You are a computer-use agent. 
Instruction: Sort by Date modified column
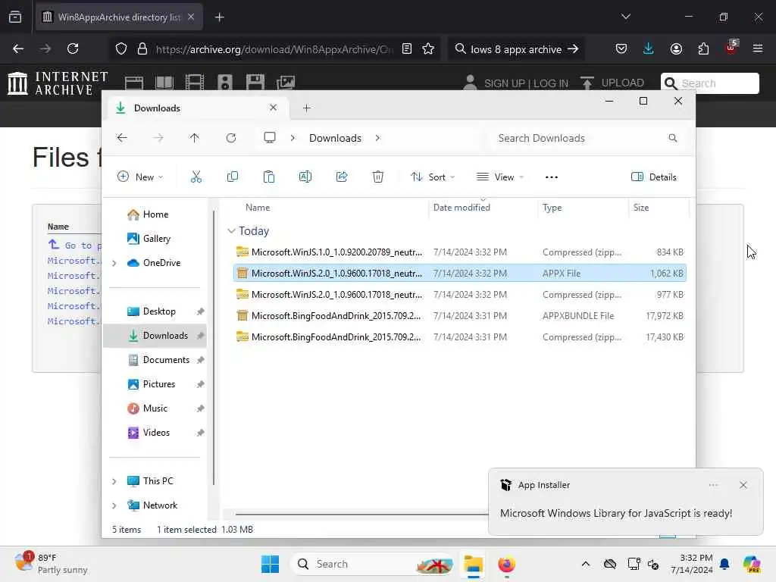tap(462, 208)
